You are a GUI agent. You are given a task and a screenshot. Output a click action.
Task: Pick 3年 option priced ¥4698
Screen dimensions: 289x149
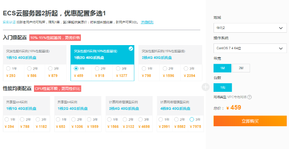point(141,120)
